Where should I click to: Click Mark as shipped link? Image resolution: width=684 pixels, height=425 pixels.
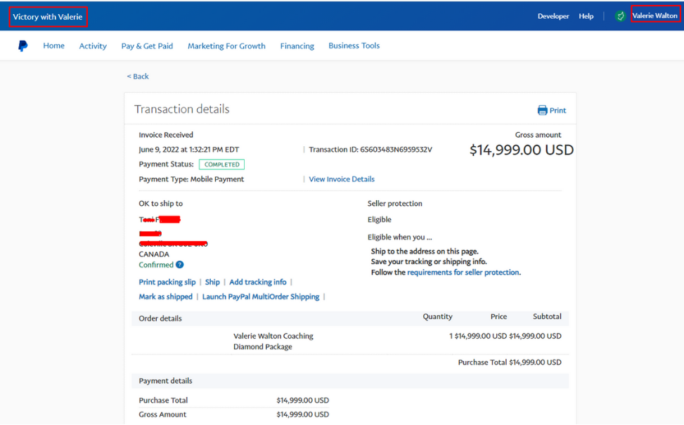(165, 296)
